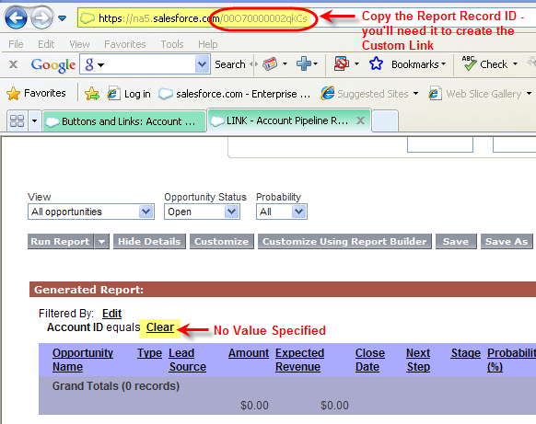Click the spell Check icon

click(x=469, y=63)
